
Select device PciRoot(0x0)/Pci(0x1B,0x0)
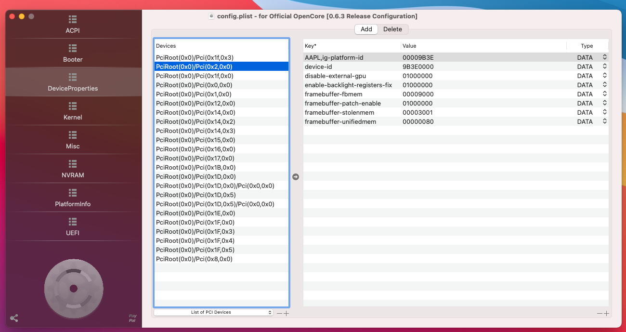tap(196, 167)
